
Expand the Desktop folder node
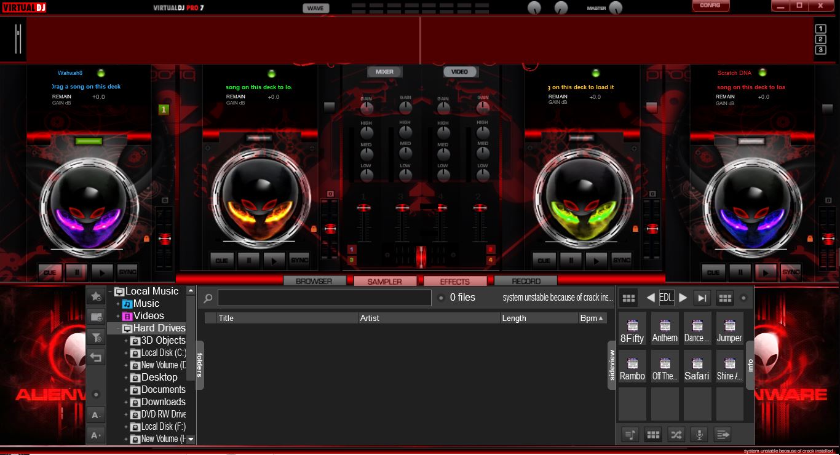click(x=126, y=378)
